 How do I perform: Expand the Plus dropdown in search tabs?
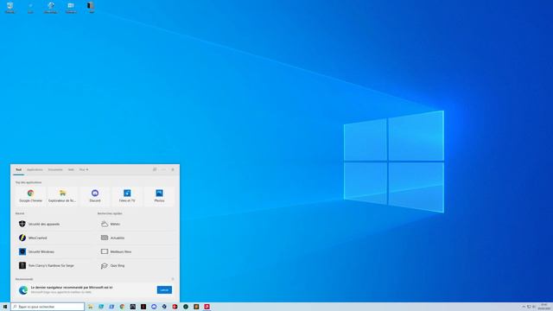tap(84, 169)
